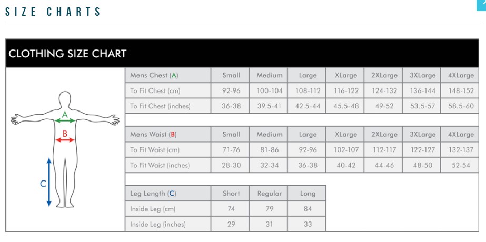The width and height of the screenshot is (486, 242).
Task: Click the Regular leg length header
Action: click(x=269, y=194)
